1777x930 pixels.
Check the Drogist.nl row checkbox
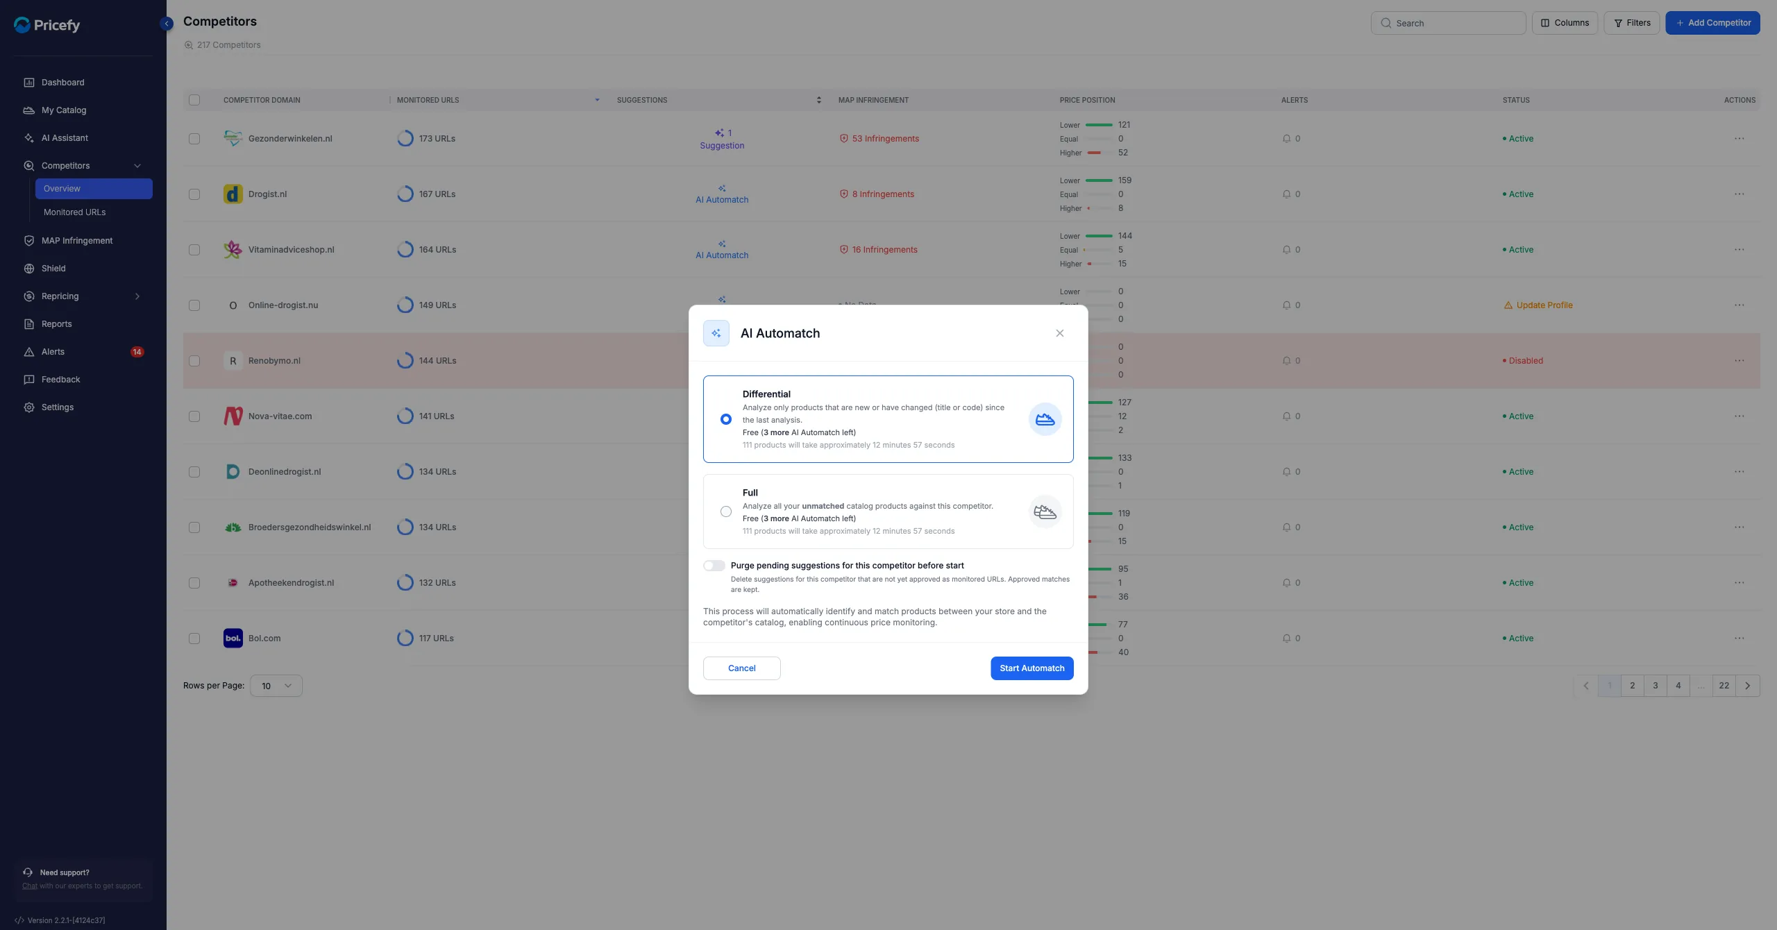click(194, 194)
